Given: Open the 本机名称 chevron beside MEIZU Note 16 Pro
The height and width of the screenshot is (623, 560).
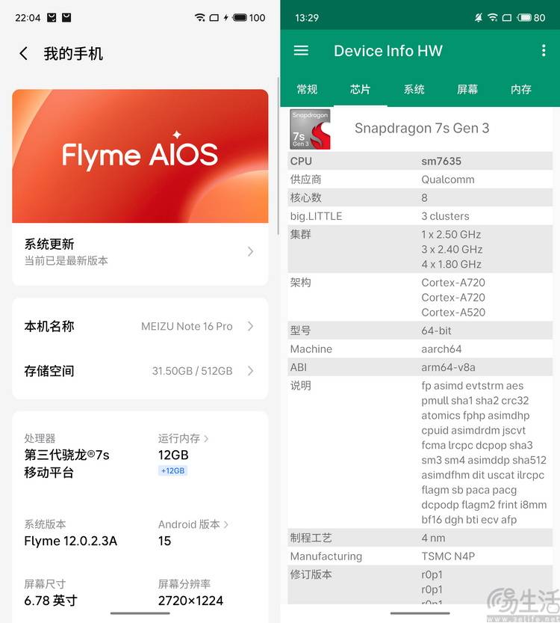Looking at the screenshot, I should tap(250, 326).
